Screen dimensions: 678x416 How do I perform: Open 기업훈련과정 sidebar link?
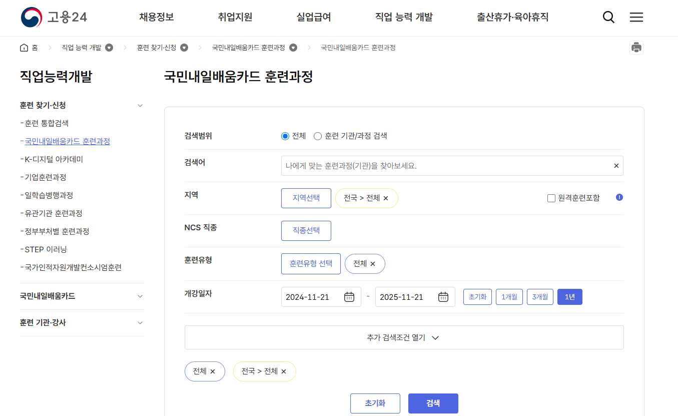tap(46, 177)
